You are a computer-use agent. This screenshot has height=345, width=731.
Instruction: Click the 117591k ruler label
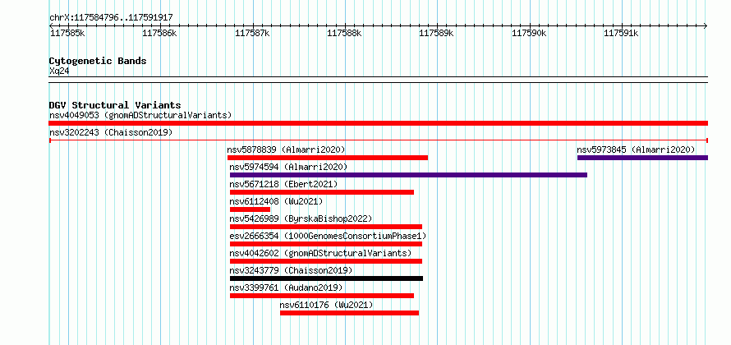click(x=622, y=33)
